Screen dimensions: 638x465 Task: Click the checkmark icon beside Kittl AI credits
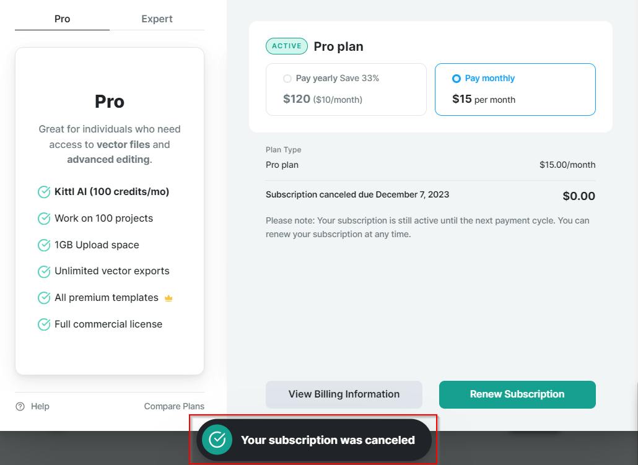click(44, 192)
